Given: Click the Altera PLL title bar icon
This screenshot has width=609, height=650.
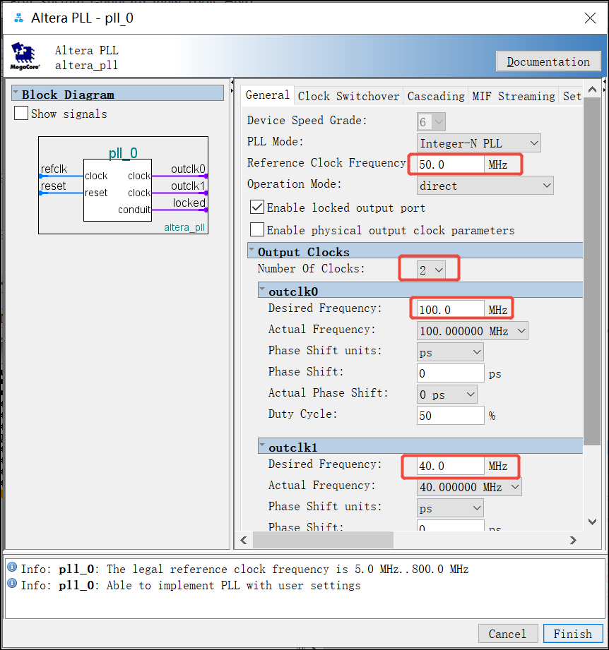Looking at the screenshot, I should (x=18, y=18).
